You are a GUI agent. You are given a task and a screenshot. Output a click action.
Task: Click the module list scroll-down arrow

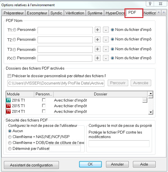(x=151, y=112)
